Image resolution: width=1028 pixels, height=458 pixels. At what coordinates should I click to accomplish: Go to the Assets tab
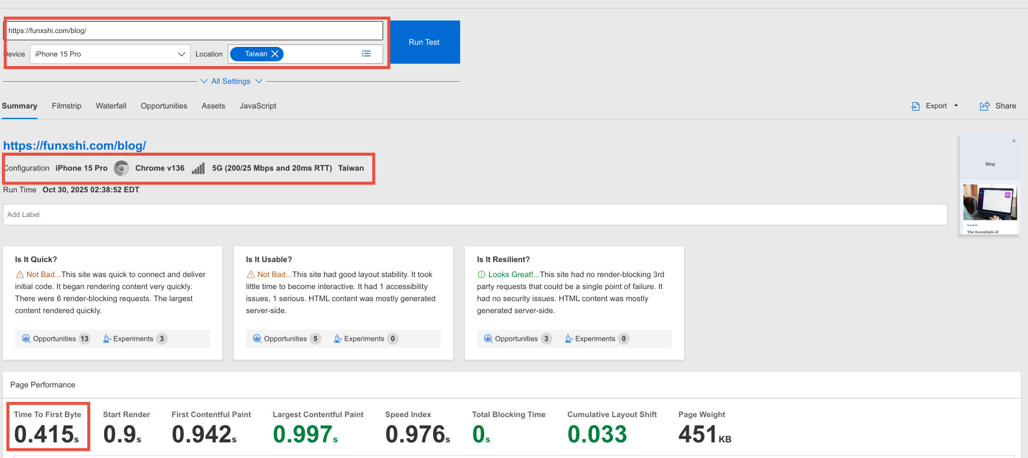pos(214,106)
